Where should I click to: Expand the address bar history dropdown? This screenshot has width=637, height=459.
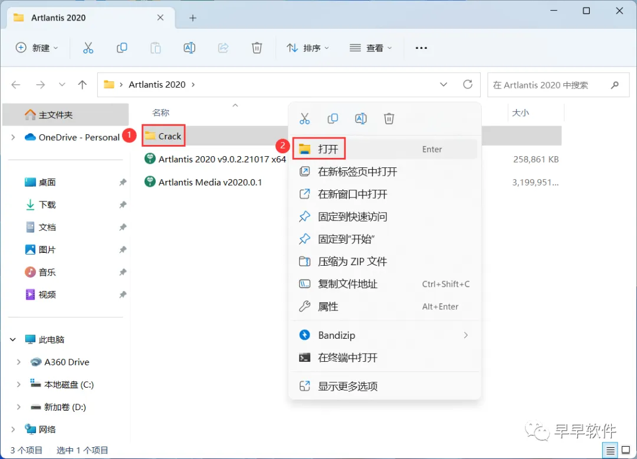pos(444,84)
